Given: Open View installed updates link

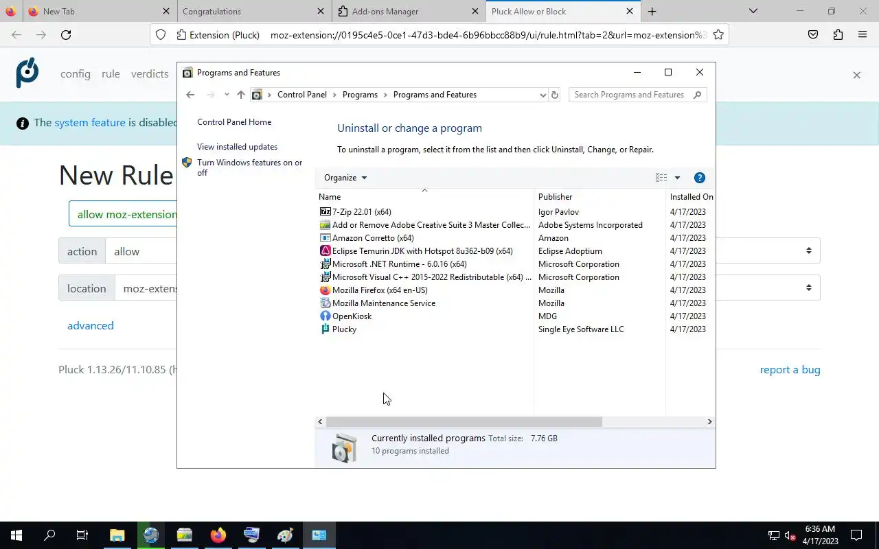Looking at the screenshot, I should pyautogui.click(x=237, y=147).
